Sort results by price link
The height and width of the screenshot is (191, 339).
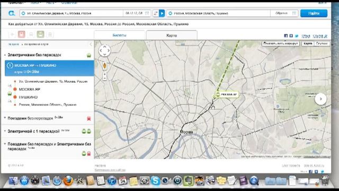click(x=14, y=44)
